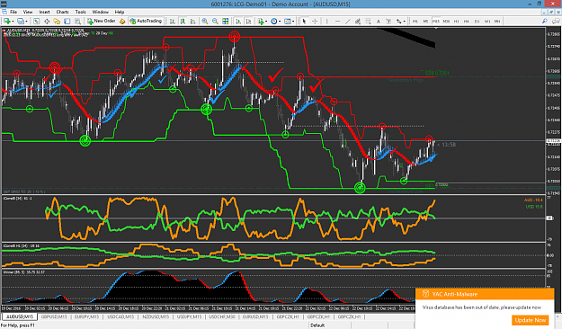
Task: Select the Horizontal Line drawing tool
Action: (337, 22)
